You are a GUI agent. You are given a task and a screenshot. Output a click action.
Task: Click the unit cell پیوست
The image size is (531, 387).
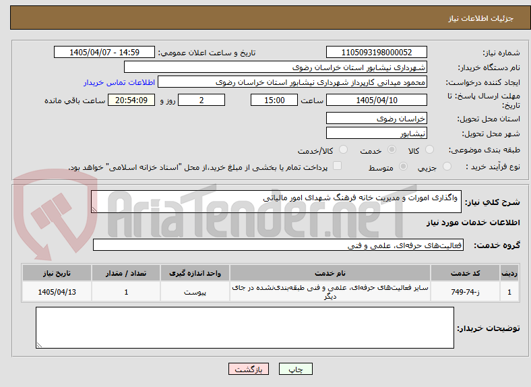195,292
